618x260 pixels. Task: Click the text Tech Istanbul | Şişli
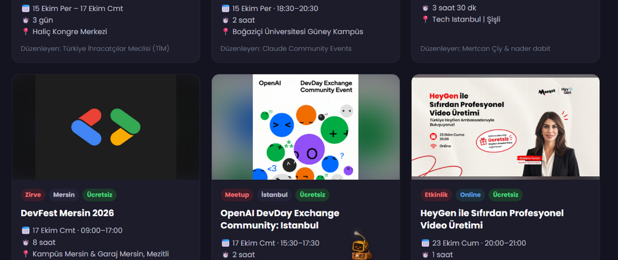coord(466,19)
